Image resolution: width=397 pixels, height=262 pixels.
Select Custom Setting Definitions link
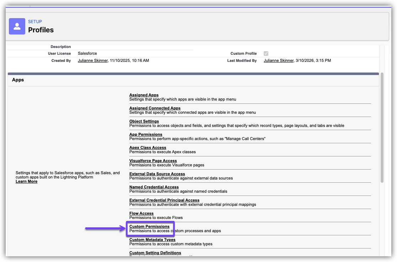pyautogui.click(x=155, y=253)
